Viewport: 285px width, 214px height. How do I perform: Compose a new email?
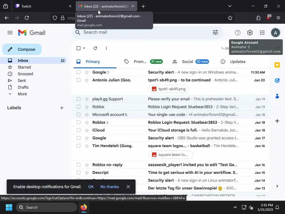22,49
